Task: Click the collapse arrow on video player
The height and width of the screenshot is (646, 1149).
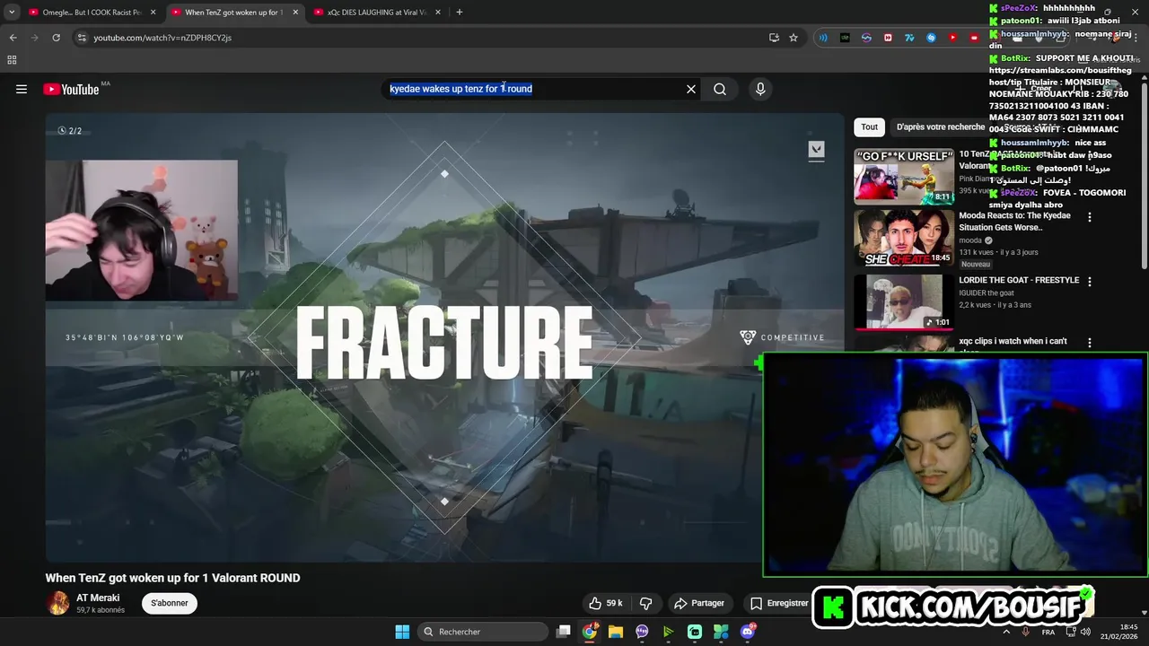Action: click(816, 149)
